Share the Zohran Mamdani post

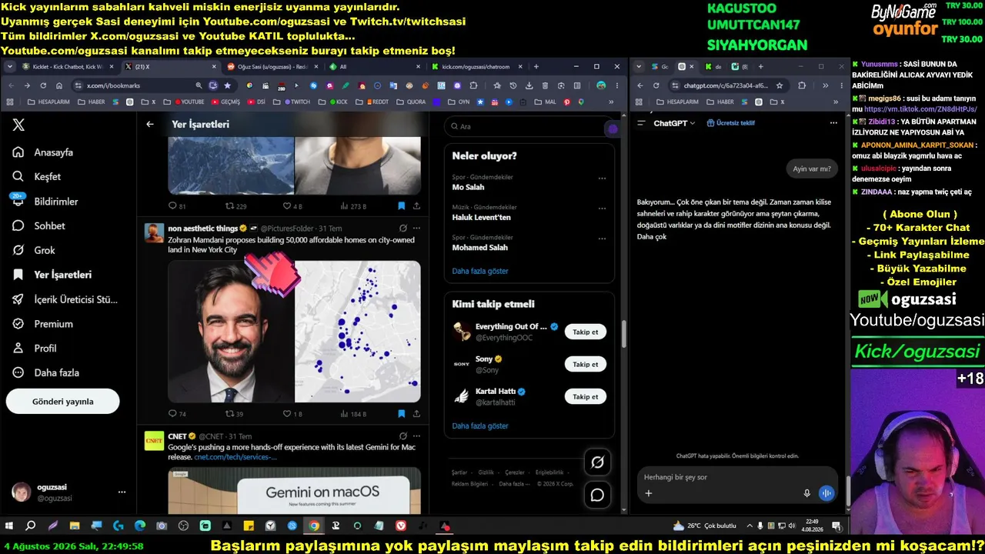coord(416,414)
